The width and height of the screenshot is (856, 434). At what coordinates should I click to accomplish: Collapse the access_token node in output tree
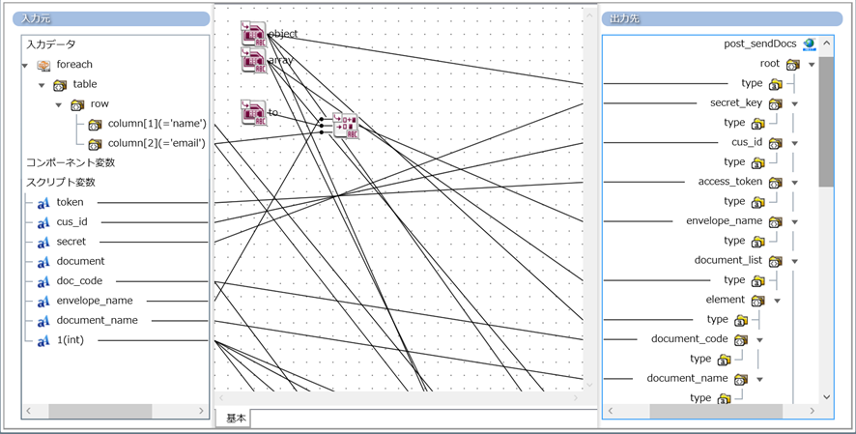[x=794, y=183]
